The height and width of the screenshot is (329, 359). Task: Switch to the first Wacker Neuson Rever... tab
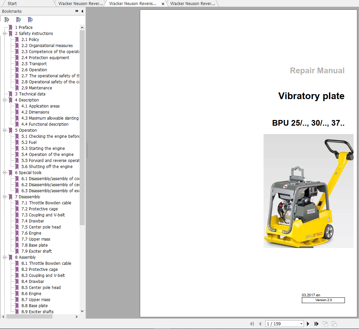tap(81, 3)
